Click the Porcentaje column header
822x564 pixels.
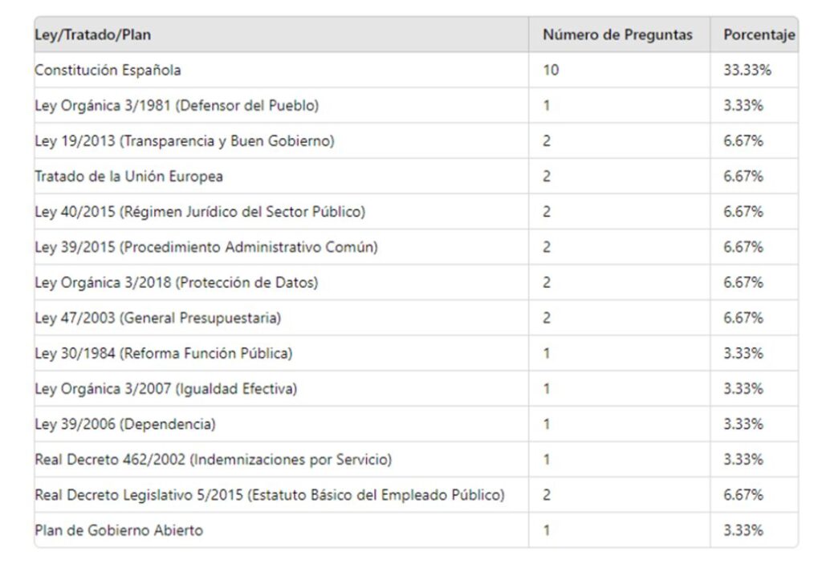759,34
